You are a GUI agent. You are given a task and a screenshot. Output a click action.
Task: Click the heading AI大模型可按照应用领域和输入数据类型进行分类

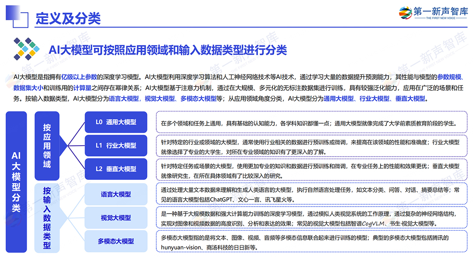tap(168, 50)
